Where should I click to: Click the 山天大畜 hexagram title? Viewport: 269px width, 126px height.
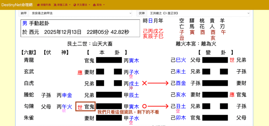tap(90, 44)
